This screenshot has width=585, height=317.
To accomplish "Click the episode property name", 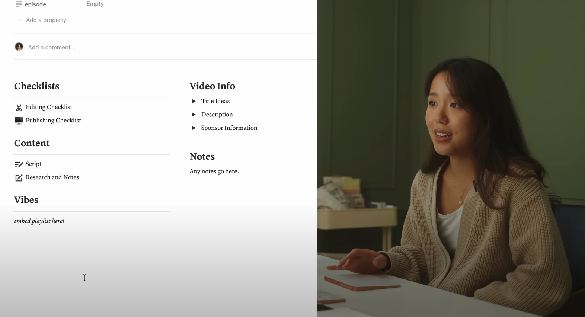I will pos(35,4).
